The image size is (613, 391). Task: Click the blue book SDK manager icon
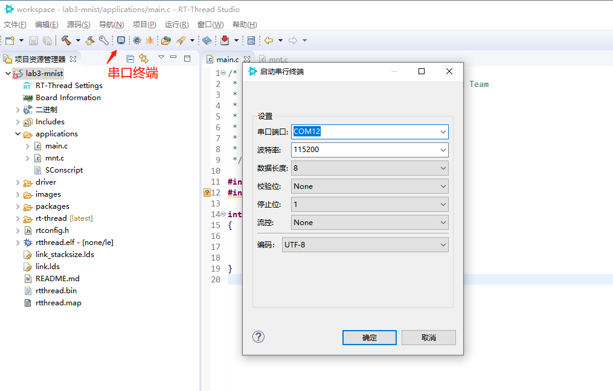tap(207, 40)
